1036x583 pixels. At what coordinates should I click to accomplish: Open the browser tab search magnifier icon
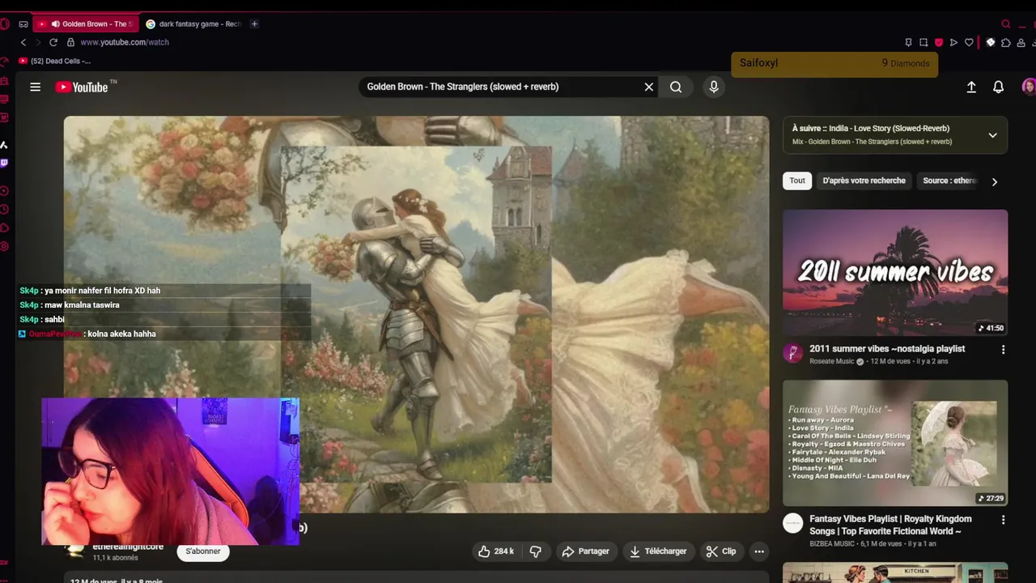[x=1006, y=24]
